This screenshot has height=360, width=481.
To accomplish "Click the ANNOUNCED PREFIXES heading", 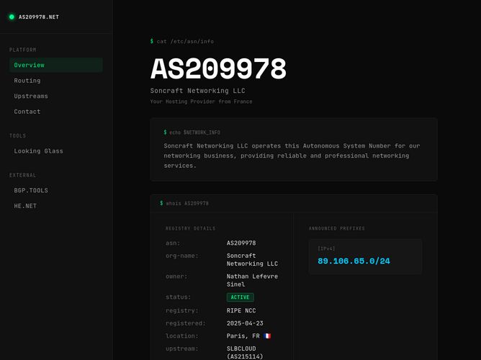I will (337, 228).
